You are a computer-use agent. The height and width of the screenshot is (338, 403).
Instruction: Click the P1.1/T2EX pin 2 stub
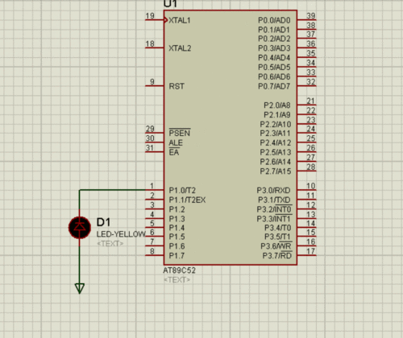point(155,200)
